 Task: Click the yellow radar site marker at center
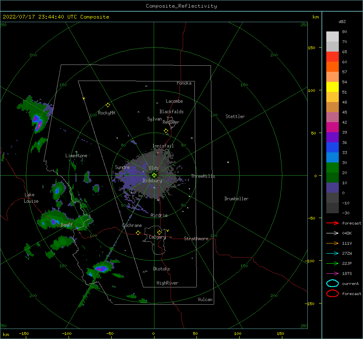154,175
